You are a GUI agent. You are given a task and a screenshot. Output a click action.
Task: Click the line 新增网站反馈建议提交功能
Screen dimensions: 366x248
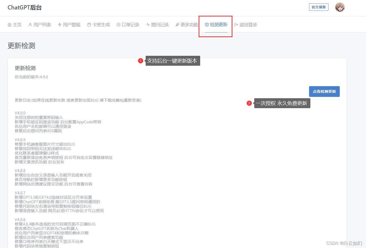click(x=54, y=184)
